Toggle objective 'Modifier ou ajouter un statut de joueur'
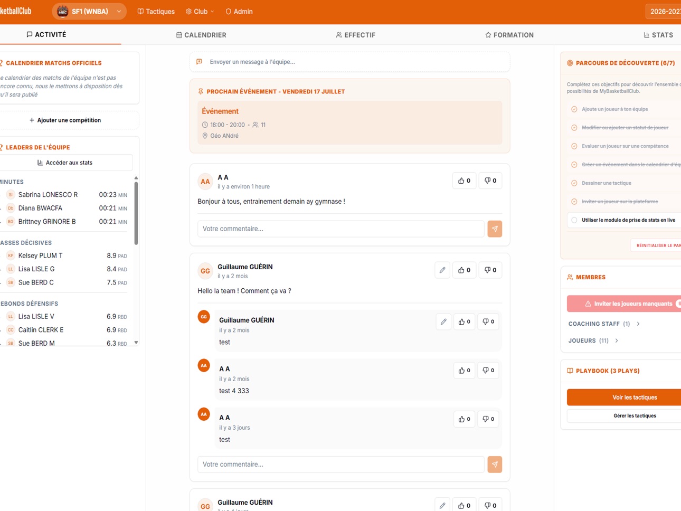 (574, 128)
